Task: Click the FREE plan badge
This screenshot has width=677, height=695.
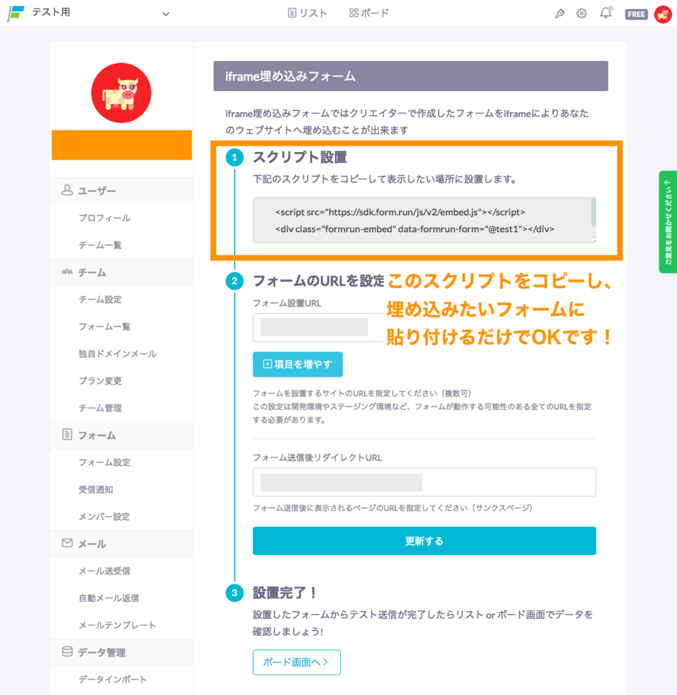Action: [636, 14]
